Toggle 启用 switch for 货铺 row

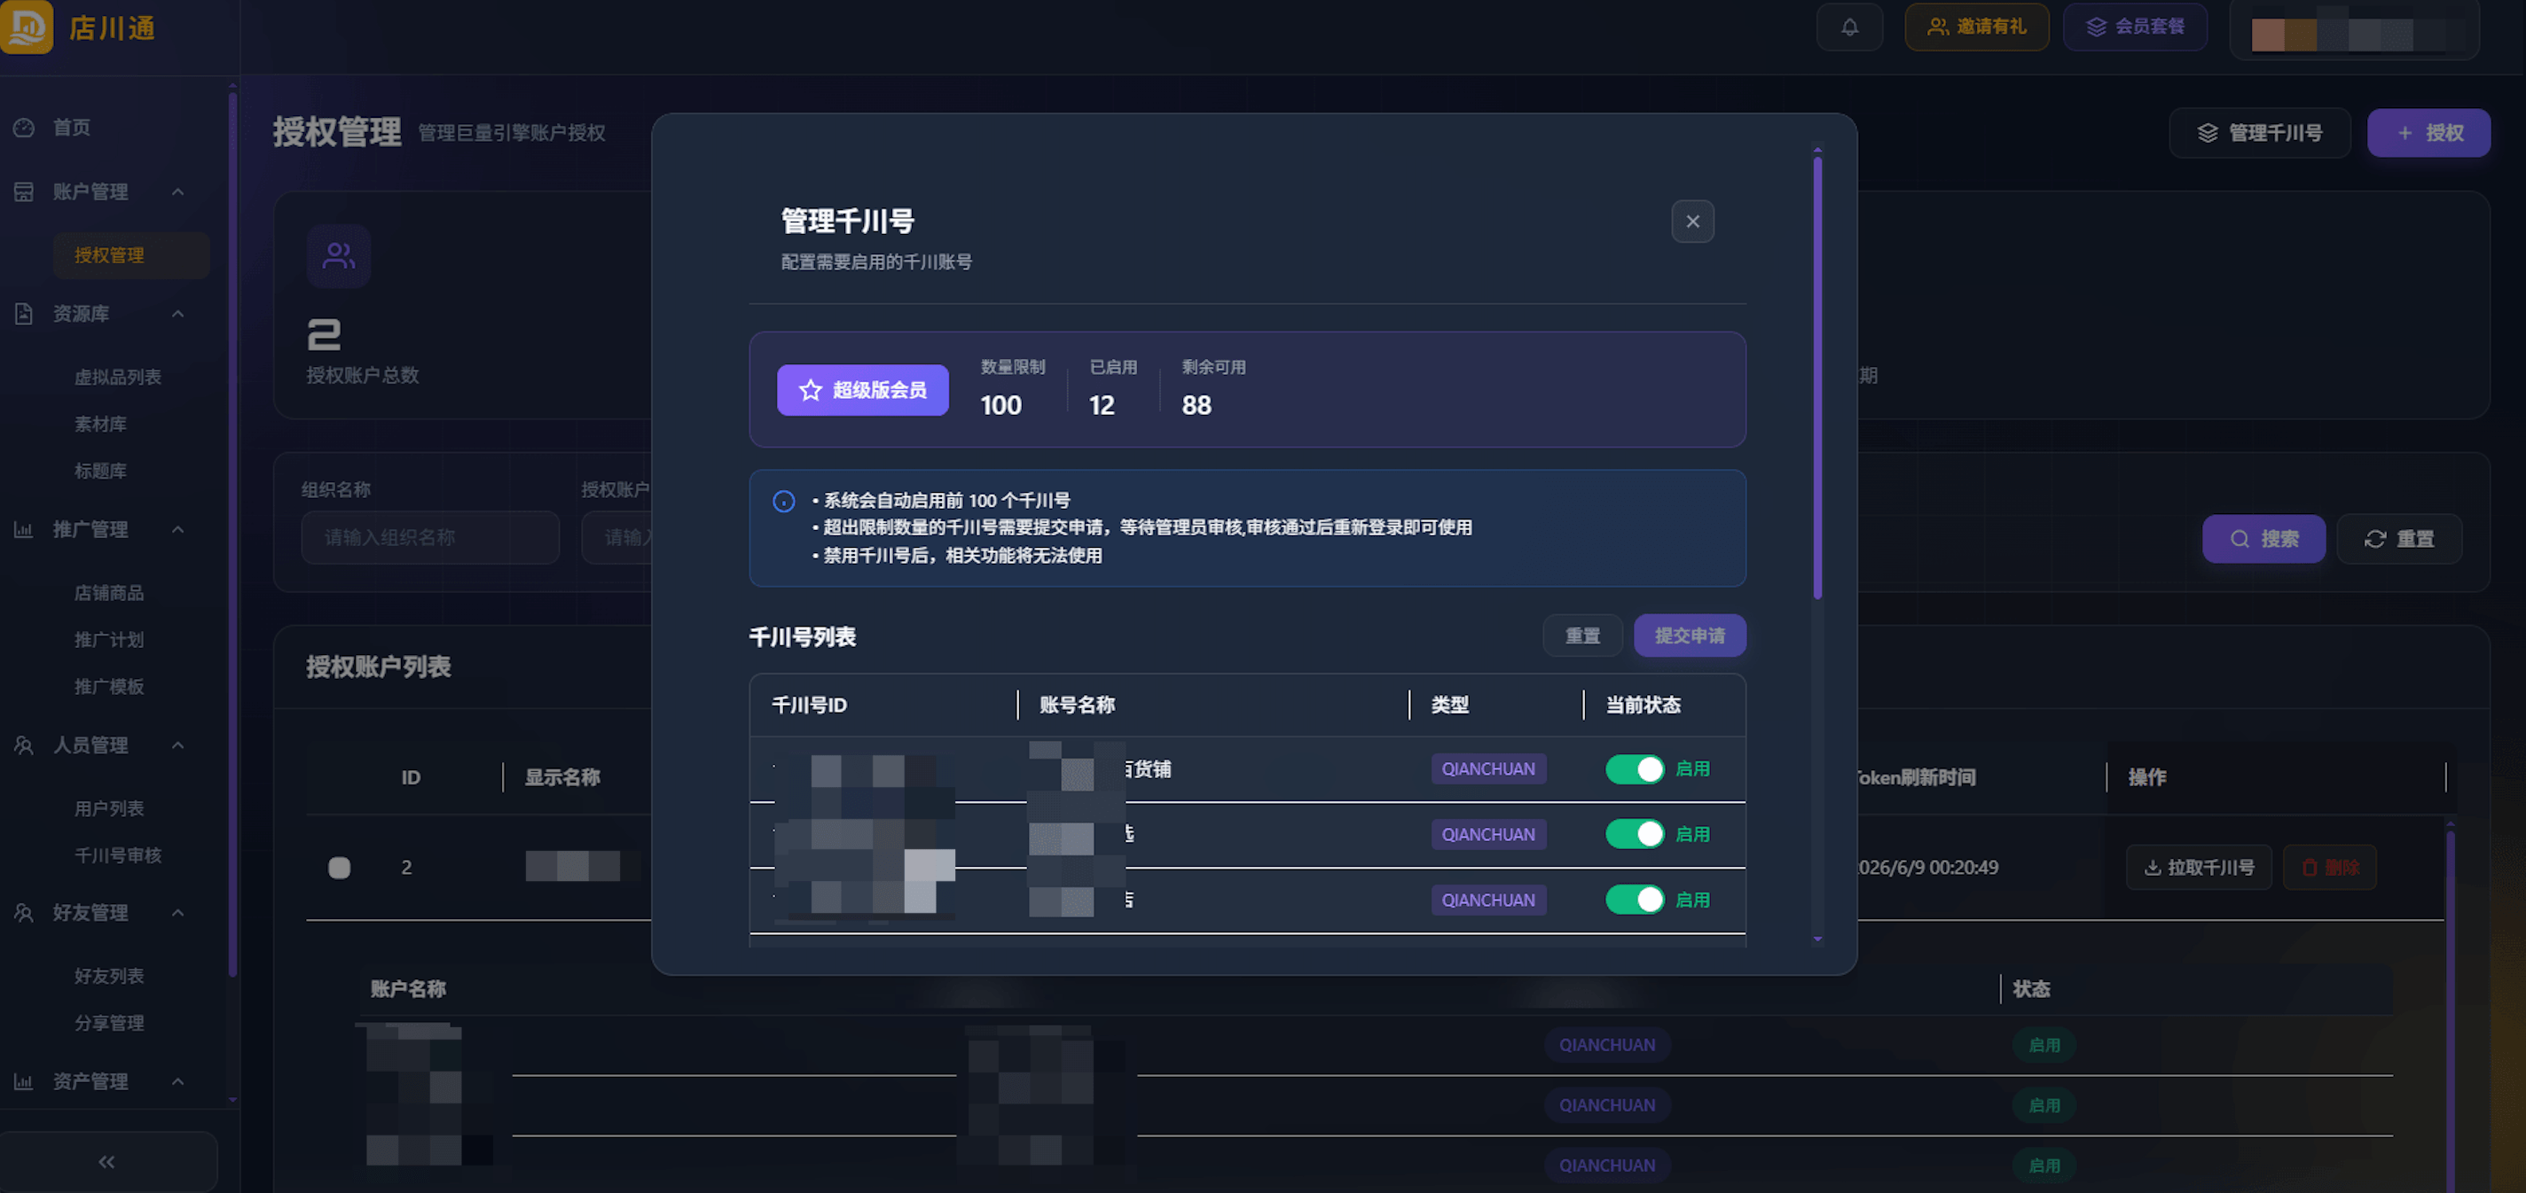(x=1635, y=769)
